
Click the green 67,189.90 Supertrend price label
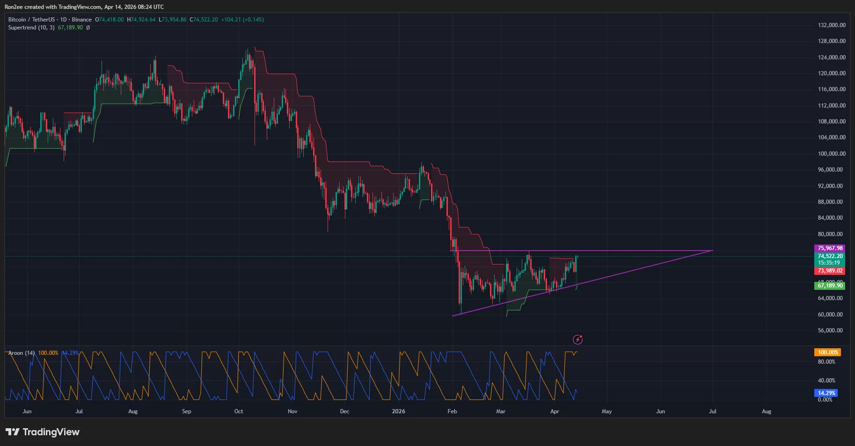pyautogui.click(x=829, y=285)
